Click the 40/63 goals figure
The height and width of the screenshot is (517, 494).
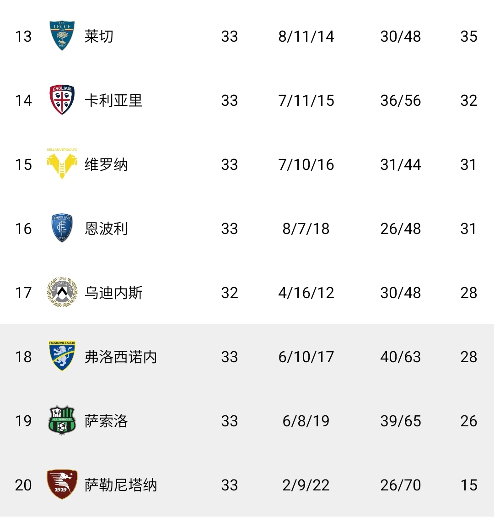tap(400, 357)
